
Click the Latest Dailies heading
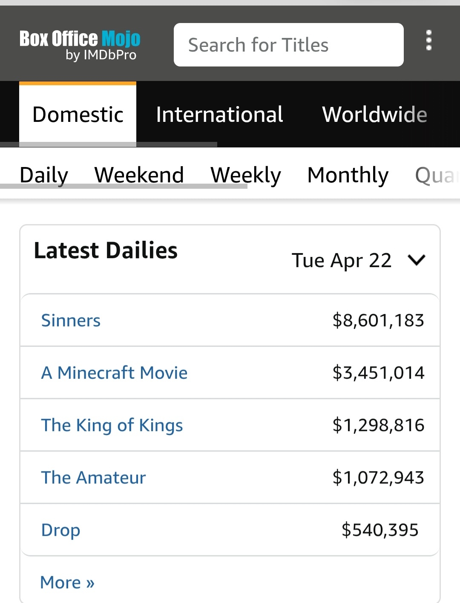pyautogui.click(x=106, y=250)
